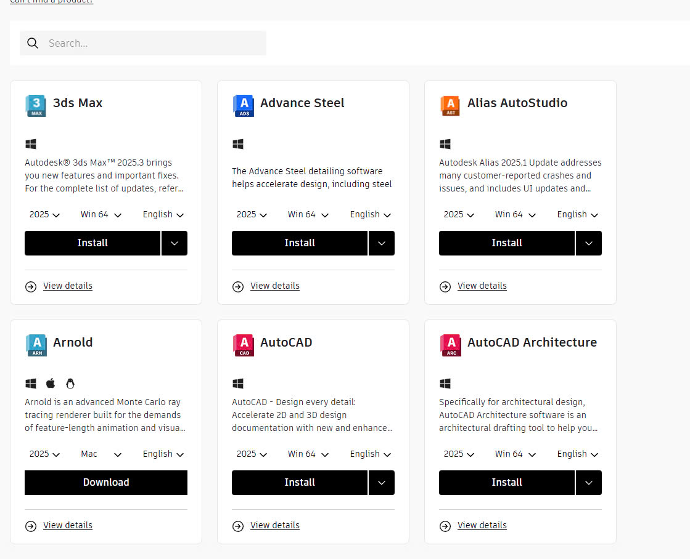Click arrow circle icon beside AutoCAD View details
Screen dimensions: 690x559
click(238, 526)
